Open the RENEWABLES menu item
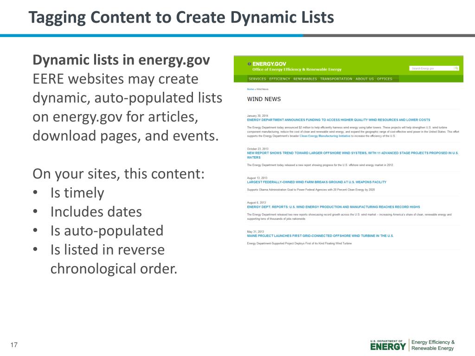Screen dimensions: 475x356 click(x=305, y=79)
